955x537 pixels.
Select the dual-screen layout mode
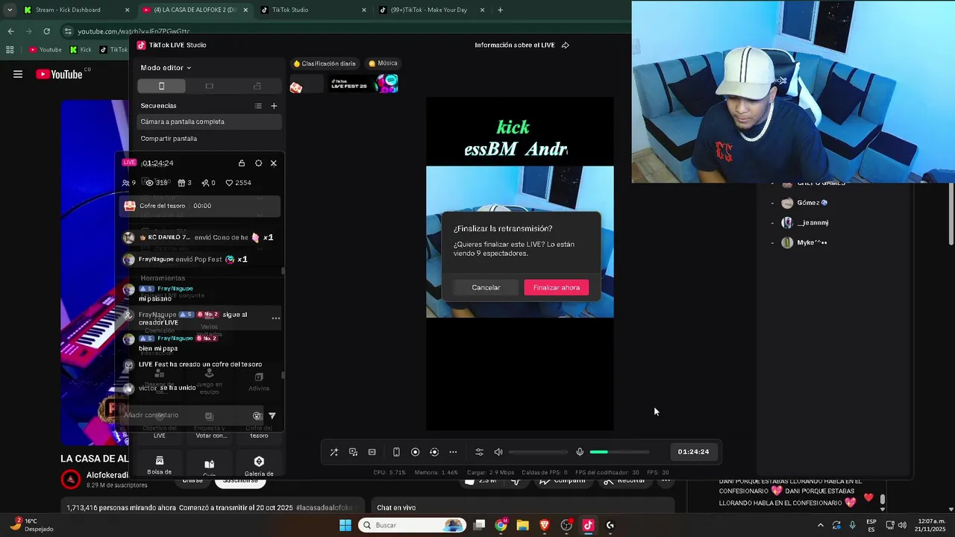click(257, 87)
